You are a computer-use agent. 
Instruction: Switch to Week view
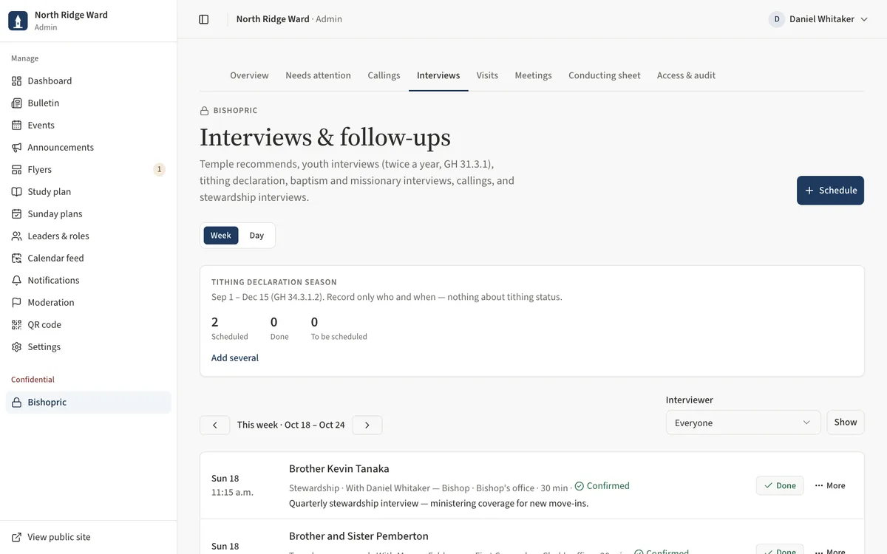(x=221, y=236)
